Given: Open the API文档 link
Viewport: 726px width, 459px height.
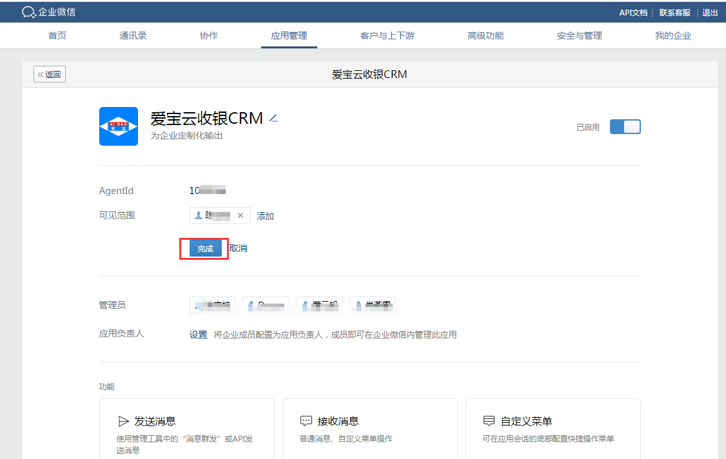Looking at the screenshot, I should tap(633, 12).
